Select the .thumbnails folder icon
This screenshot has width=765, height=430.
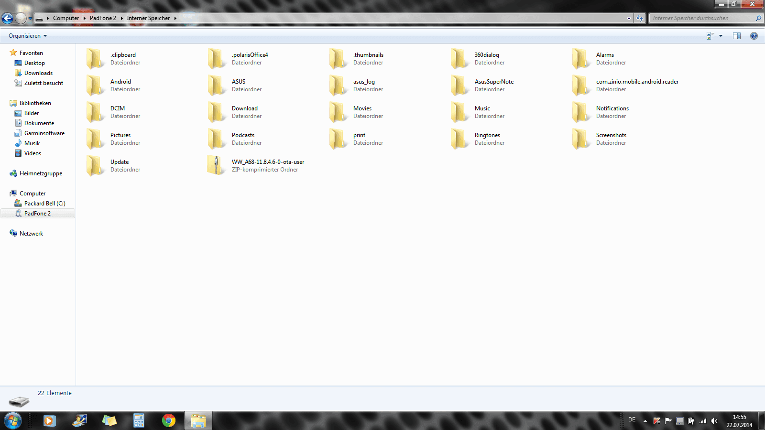point(339,59)
